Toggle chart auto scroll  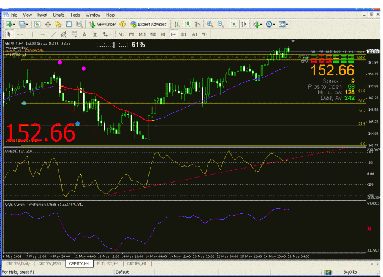(233, 24)
